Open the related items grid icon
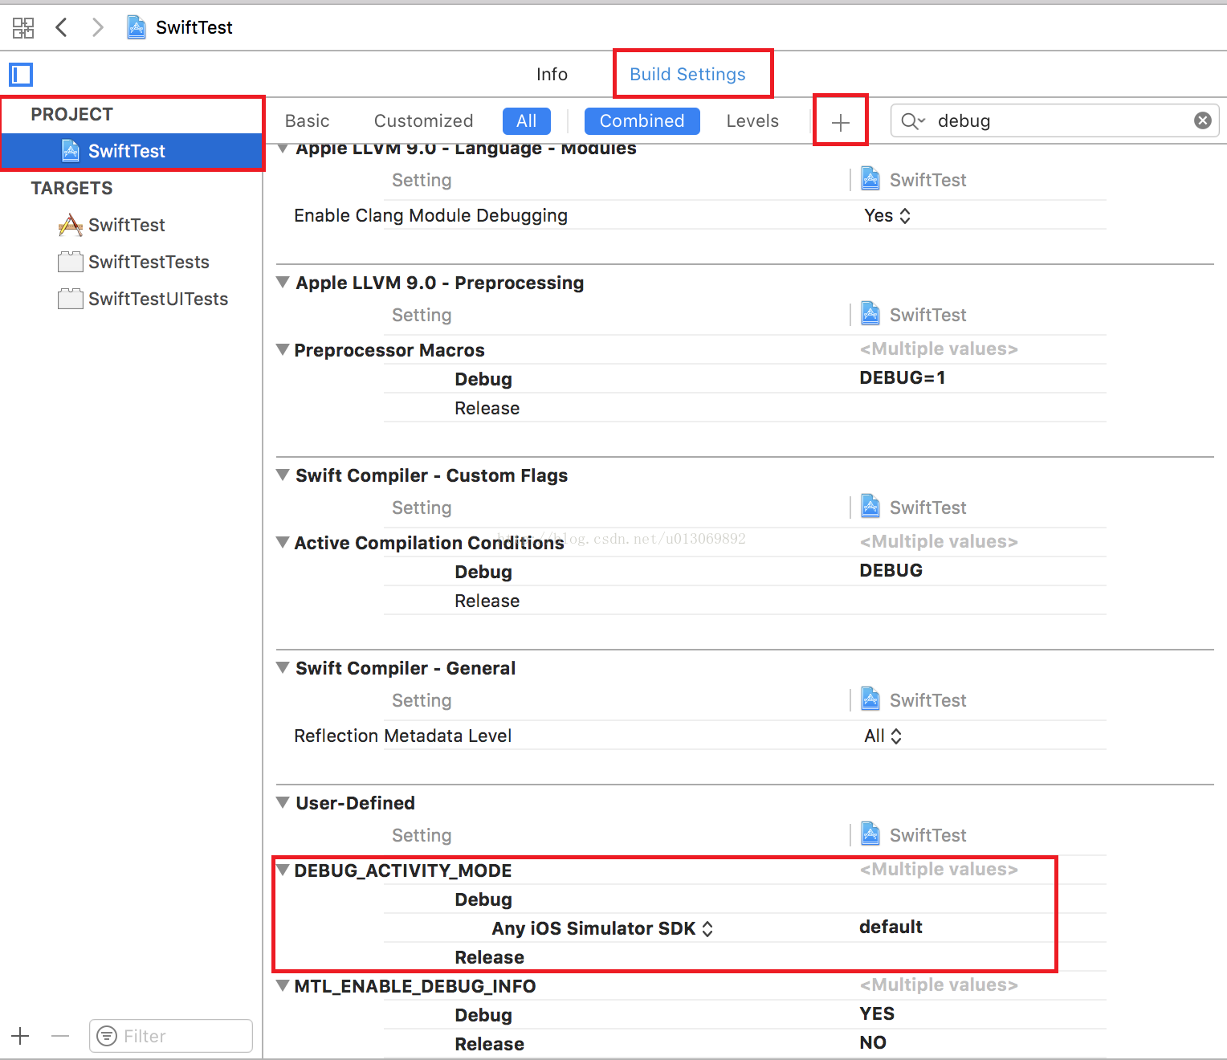Screen dimensions: 1227x1060 click(x=23, y=28)
